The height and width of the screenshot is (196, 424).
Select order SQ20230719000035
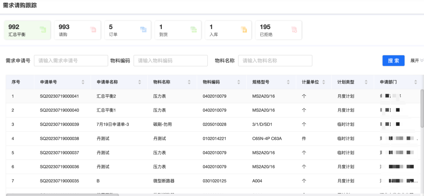[60, 181]
